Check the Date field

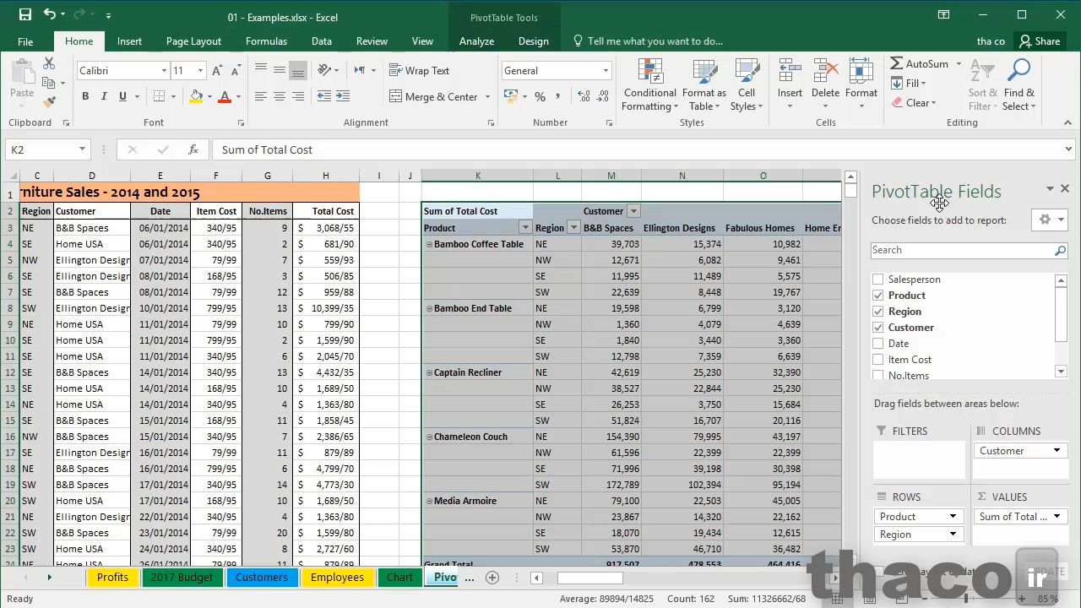click(878, 344)
